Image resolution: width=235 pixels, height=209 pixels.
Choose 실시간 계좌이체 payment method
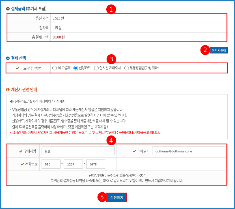point(96,68)
